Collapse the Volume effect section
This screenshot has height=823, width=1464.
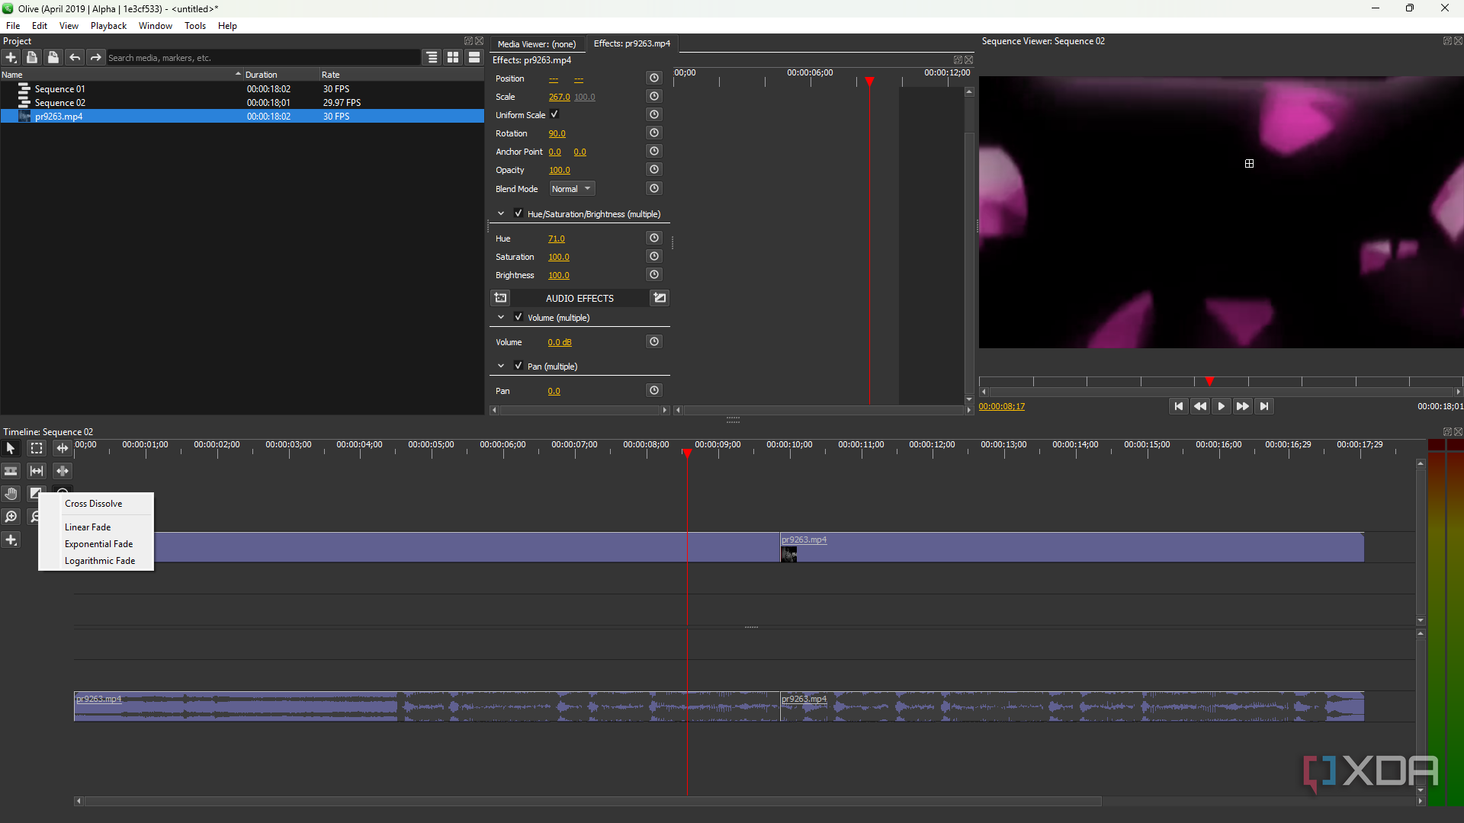pos(501,317)
